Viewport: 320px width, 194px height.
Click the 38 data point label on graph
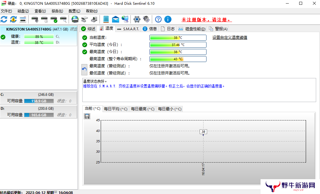[x=203, y=132]
